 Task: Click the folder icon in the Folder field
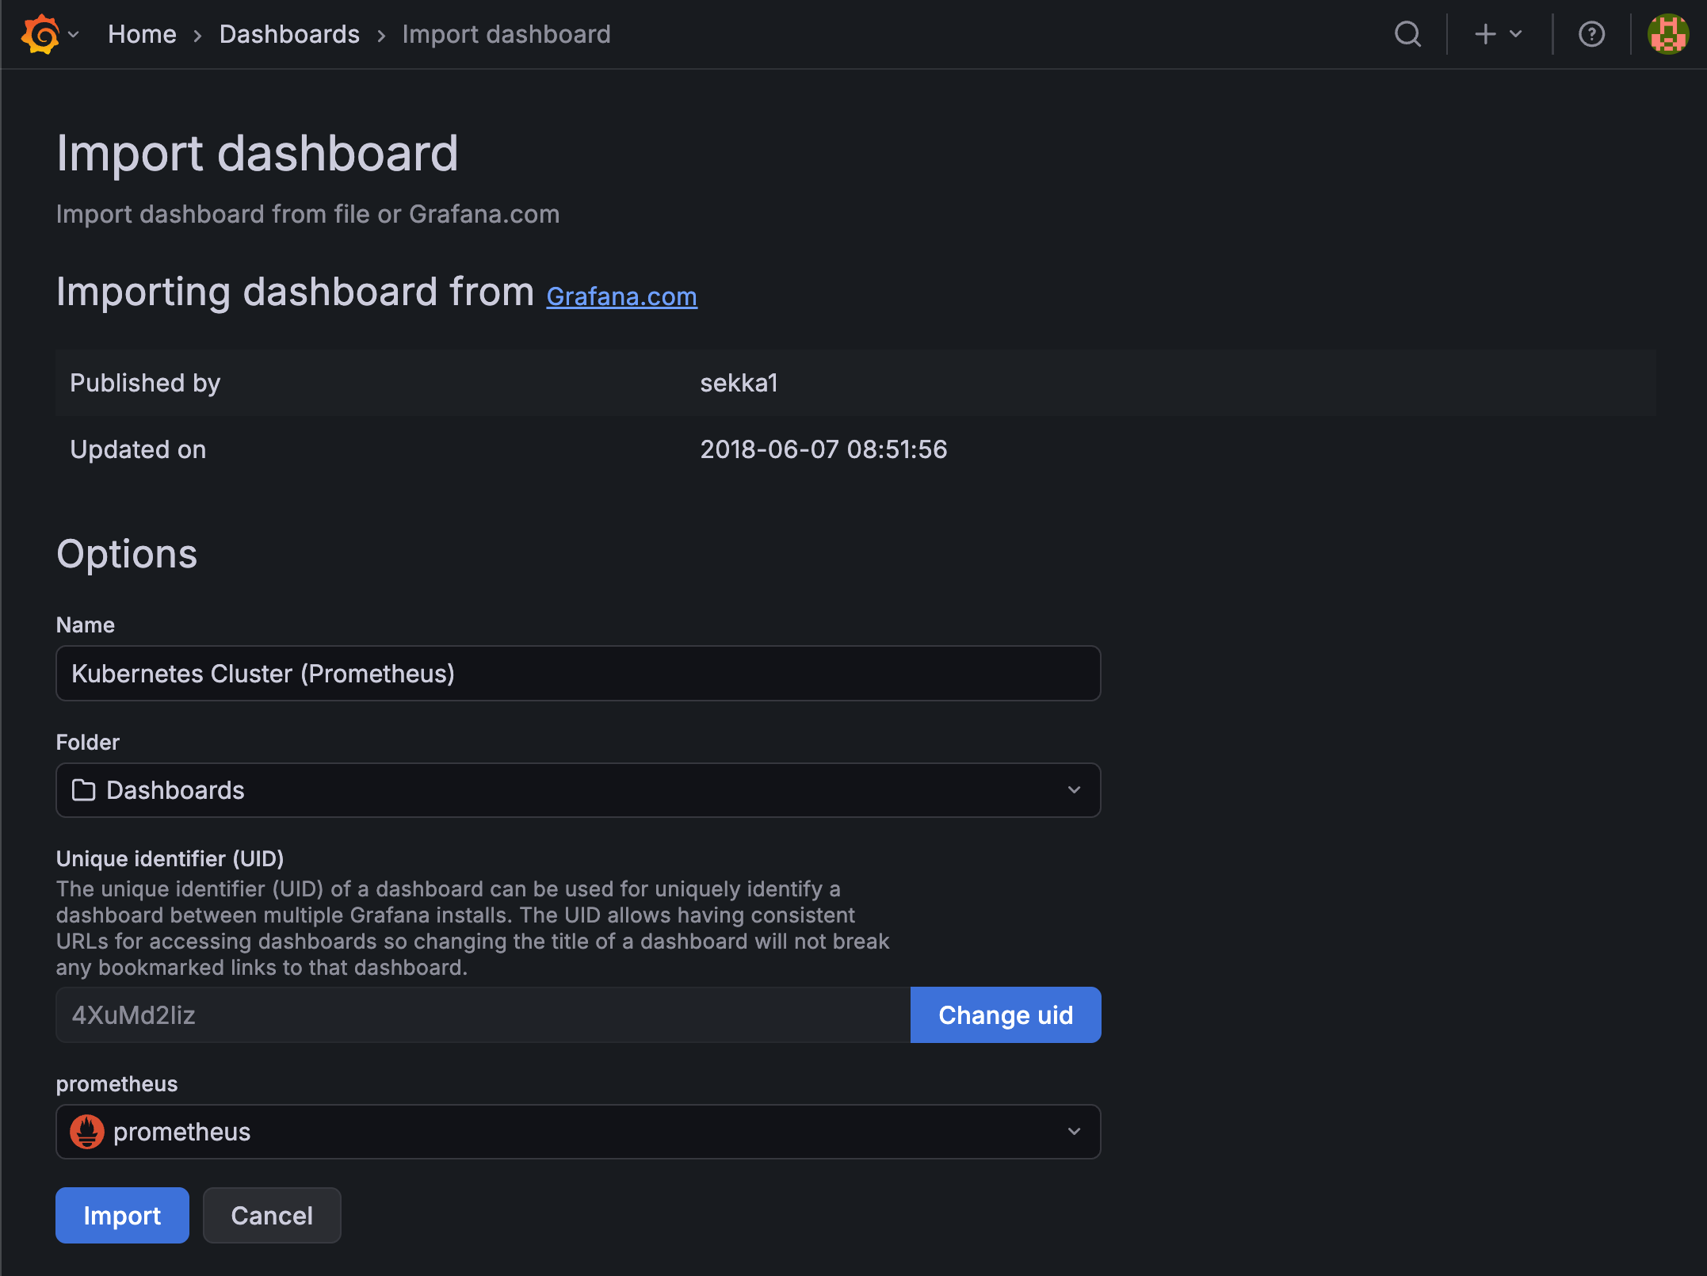(x=85, y=789)
